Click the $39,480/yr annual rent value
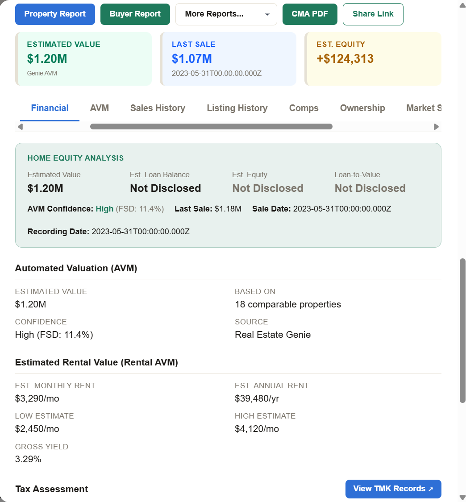This screenshot has width=466, height=502. point(257,398)
